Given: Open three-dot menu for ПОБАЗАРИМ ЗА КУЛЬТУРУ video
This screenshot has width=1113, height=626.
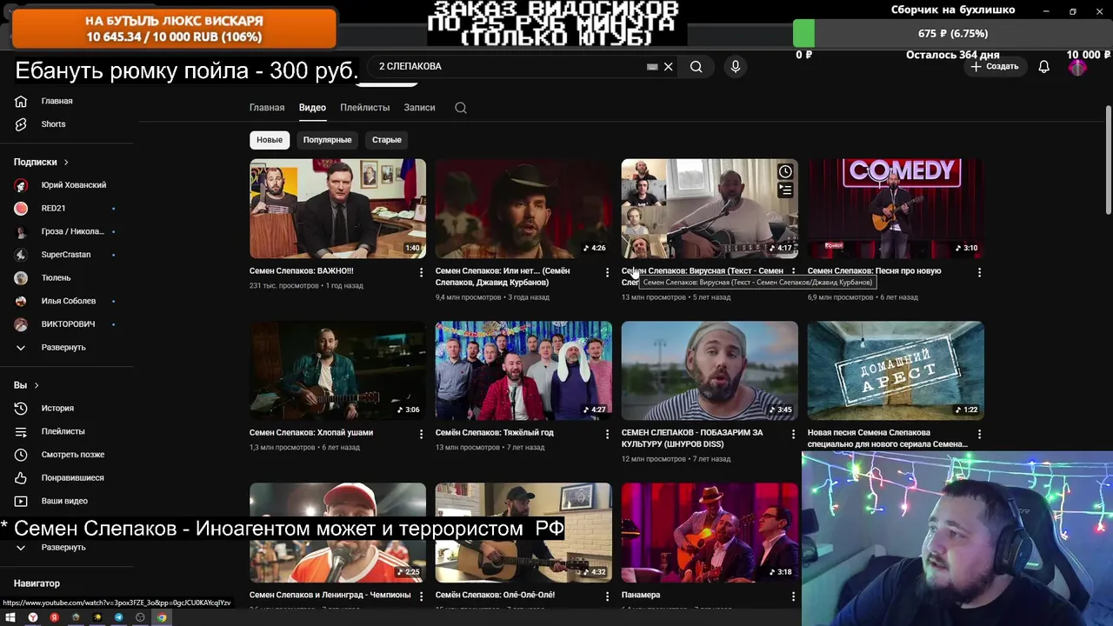Looking at the screenshot, I should [x=793, y=434].
